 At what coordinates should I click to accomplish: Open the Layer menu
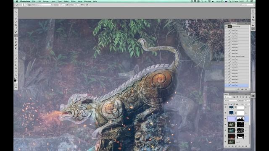[x=53, y=1]
